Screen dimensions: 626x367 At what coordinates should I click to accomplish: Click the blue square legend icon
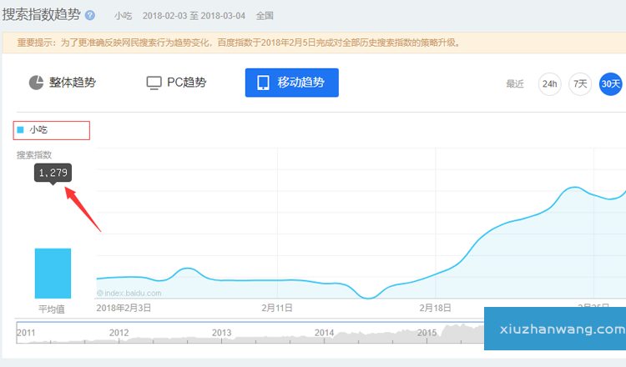(20, 130)
